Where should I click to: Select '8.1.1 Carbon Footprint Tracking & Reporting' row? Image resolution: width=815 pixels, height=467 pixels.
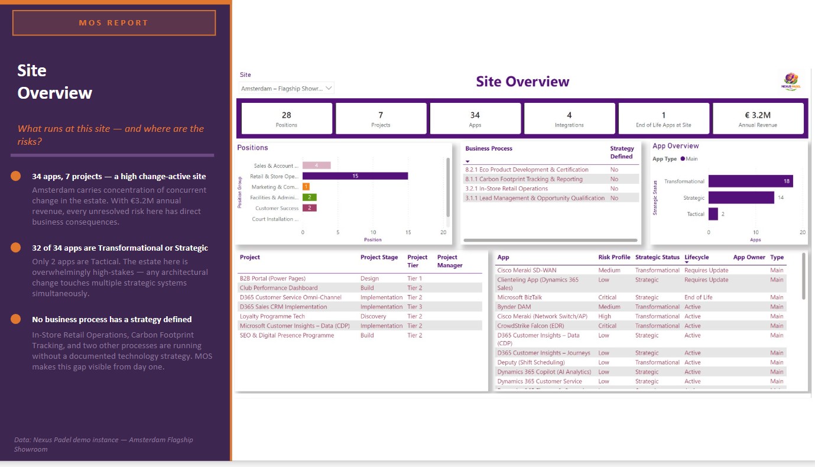(x=551, y=179)
